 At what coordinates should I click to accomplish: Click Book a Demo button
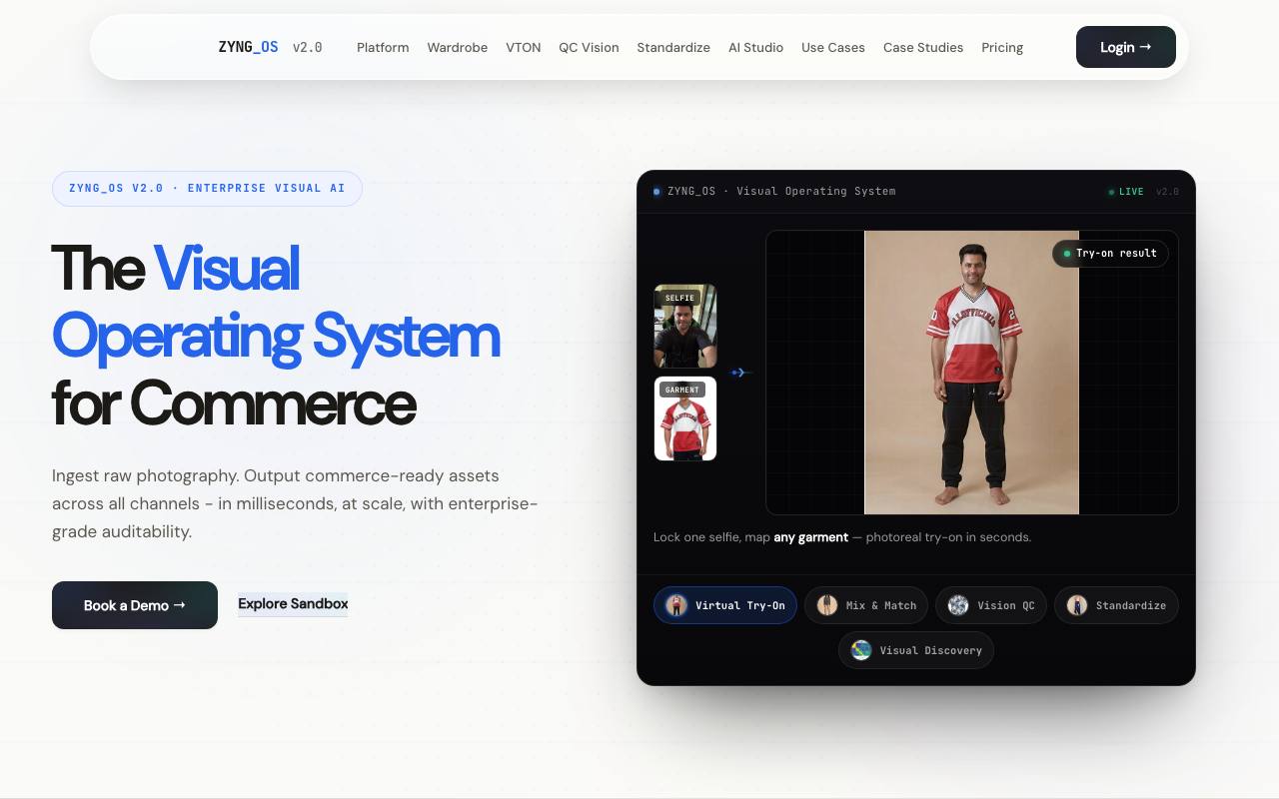135,605
